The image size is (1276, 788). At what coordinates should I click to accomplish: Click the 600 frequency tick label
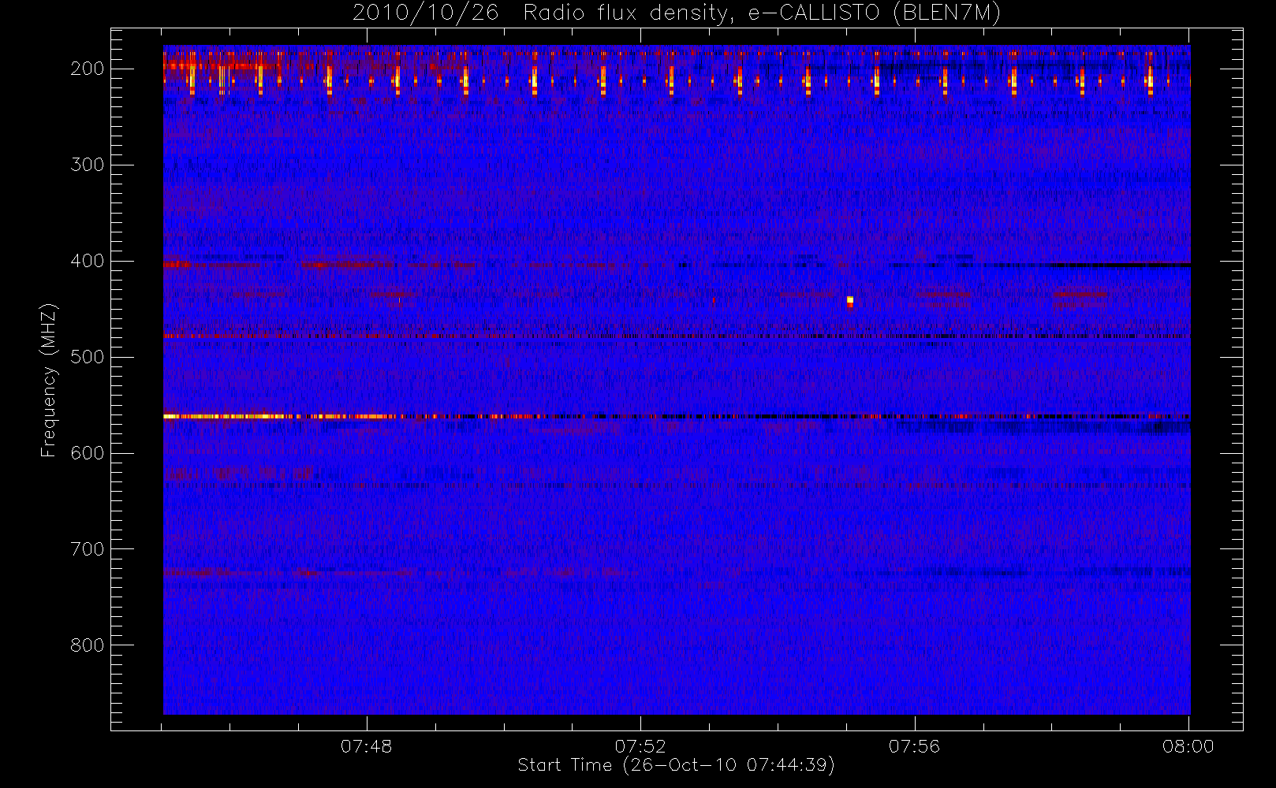click(x=88, y=453)
